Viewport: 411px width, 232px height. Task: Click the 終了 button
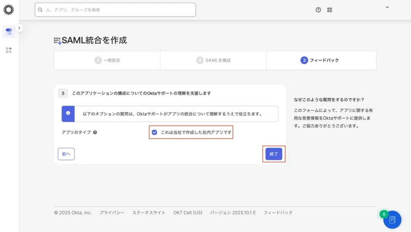point(274,154)
